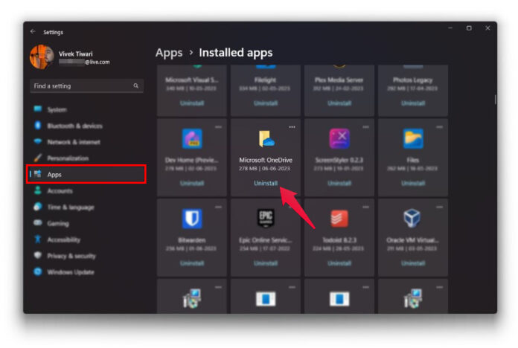The image size is (518, 348).
Task: Open the more options menu for Bitwarden
Action: tap(218, 207)
